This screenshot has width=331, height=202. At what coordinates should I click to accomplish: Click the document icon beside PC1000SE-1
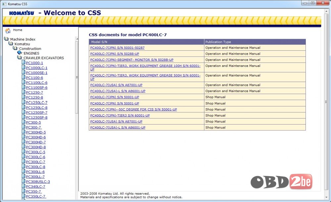point(24,72)
